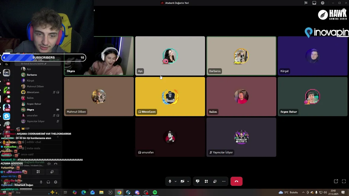Select the Yayıncılar İzliyor tile
349x196 pixels.
[x=241, y=137]
